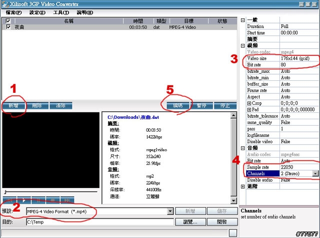The height and width of the screenshot is (238, 320).
Task: Click the Duration value Full
Action: [x=299, y=26]
